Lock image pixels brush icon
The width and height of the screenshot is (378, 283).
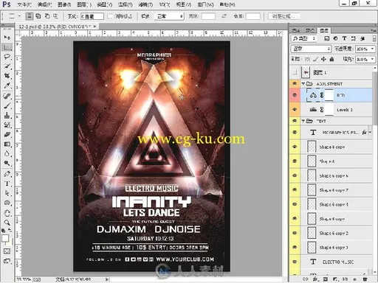[315, 59]
